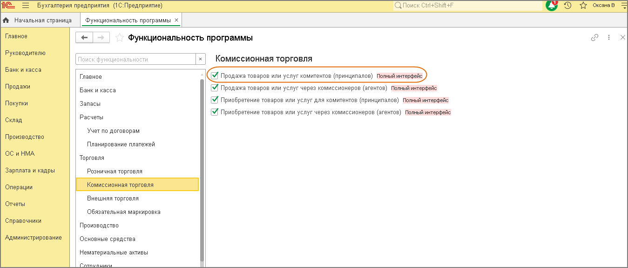The image size is (628, 268).
Task: Select Расчеты section in the list
Action: [92, 117]
